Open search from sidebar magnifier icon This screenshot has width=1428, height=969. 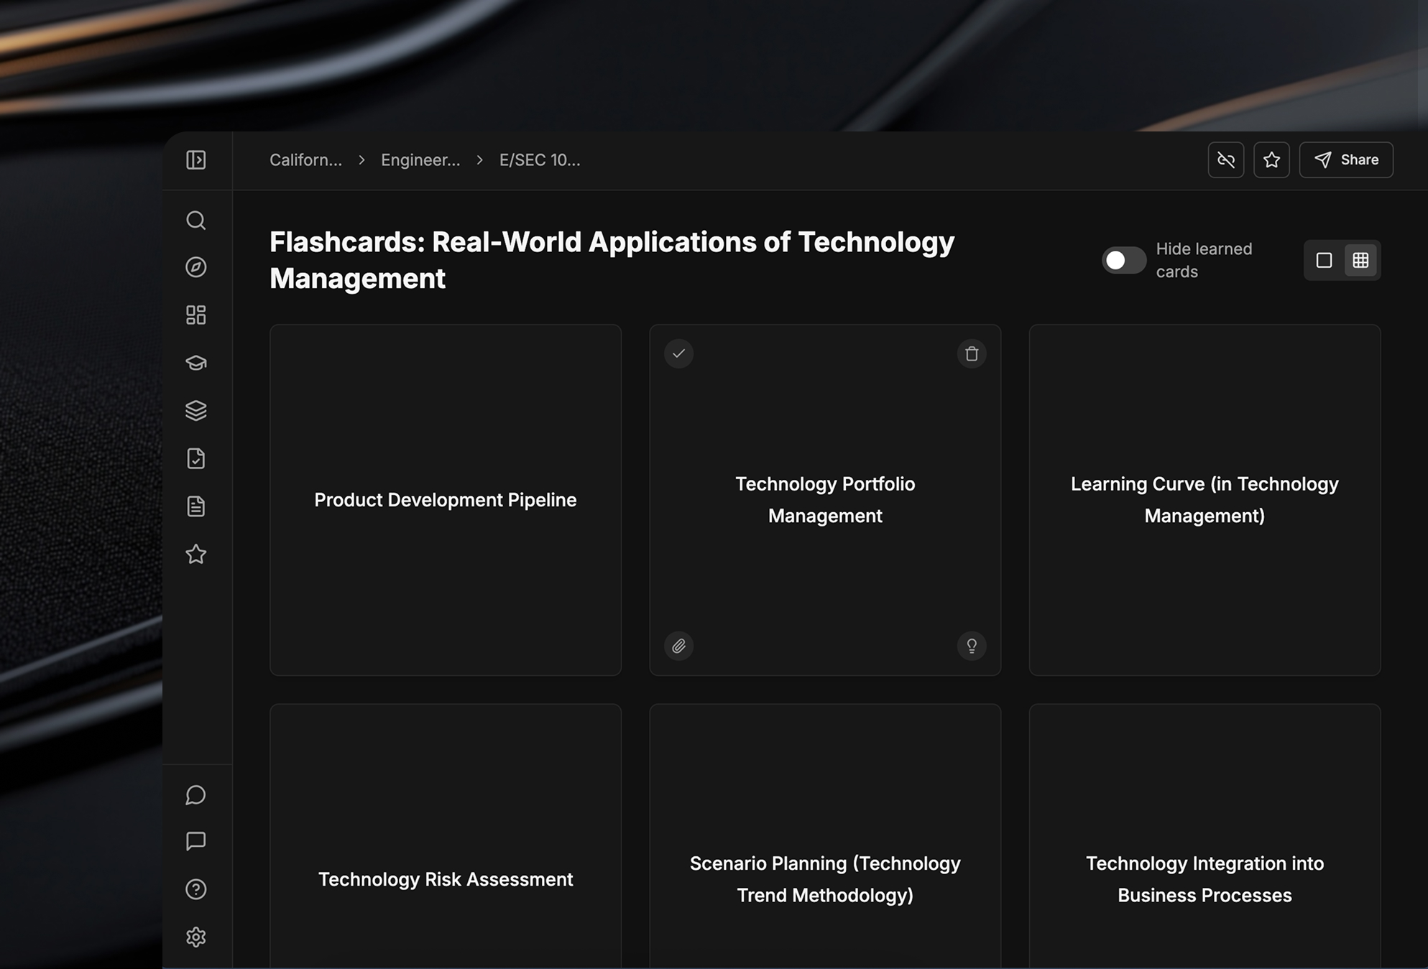tap(195, 220)
